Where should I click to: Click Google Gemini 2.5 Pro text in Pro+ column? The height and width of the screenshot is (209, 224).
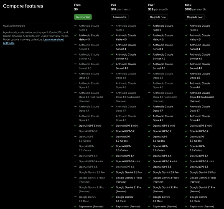165,172
